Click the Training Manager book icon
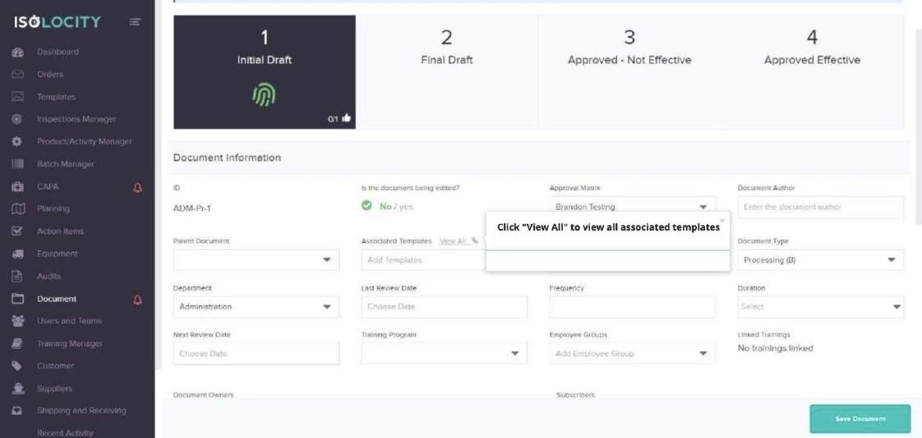The width and height of the screenshot is (922, 438). point(17,344)
